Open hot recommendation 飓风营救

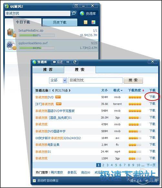pos(57,172)
